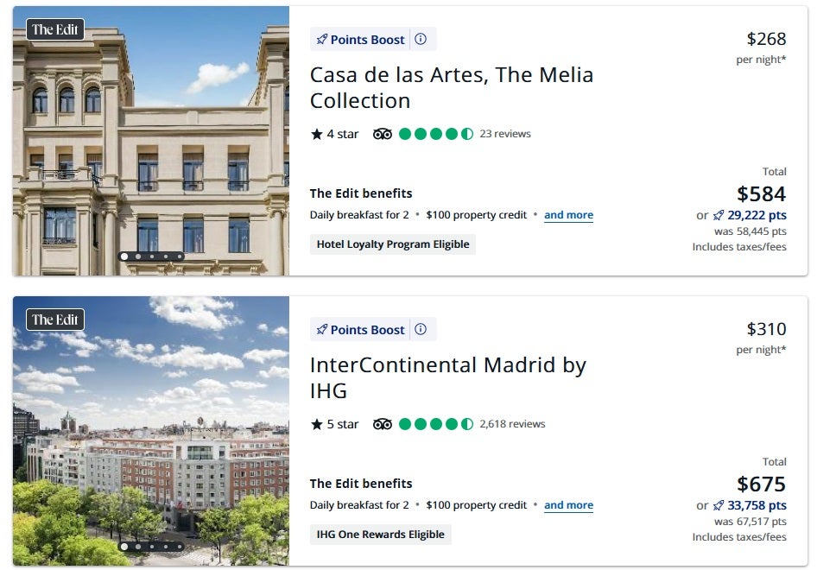This screenshot has height=570, width=817.
Task: Click info icon beside InterContinental Points Boost
Action: point(421,329)
